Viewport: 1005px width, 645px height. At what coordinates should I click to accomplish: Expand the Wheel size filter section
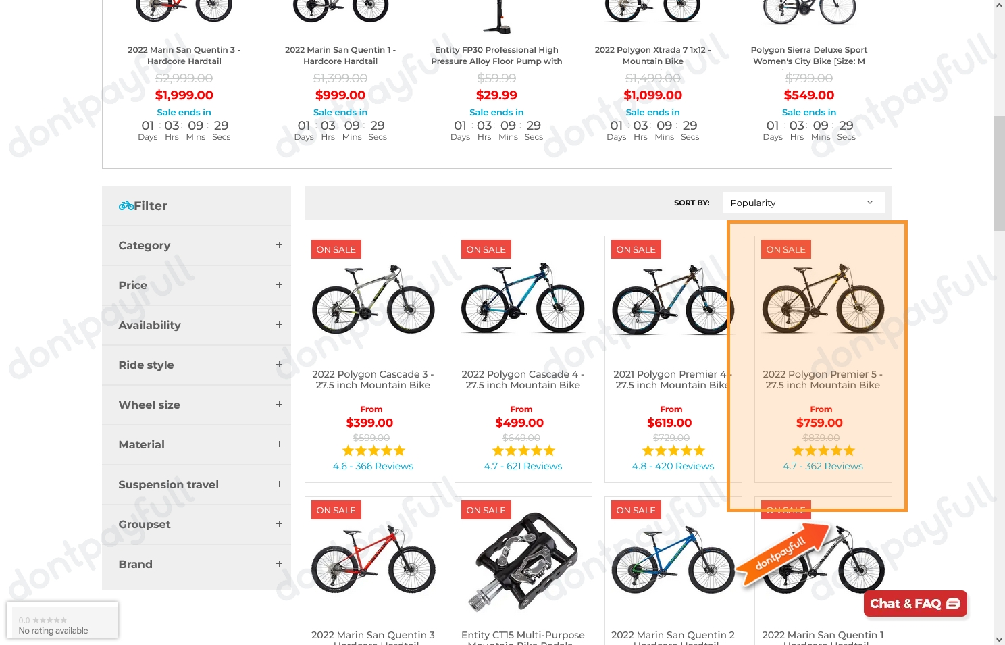click(x=279, y=405)
